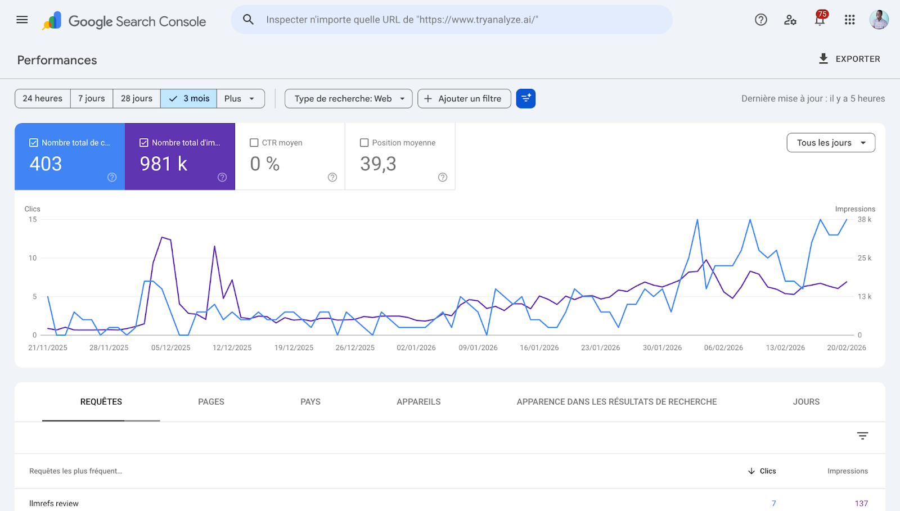The image size is (900, 511).
Task: Click the URL inspection search field
Action: point(450,19)
